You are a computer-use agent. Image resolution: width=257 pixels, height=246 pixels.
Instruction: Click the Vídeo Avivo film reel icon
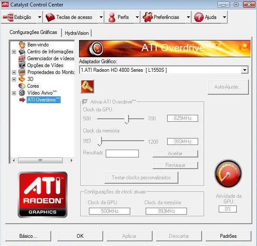click(x=22, y=93)
